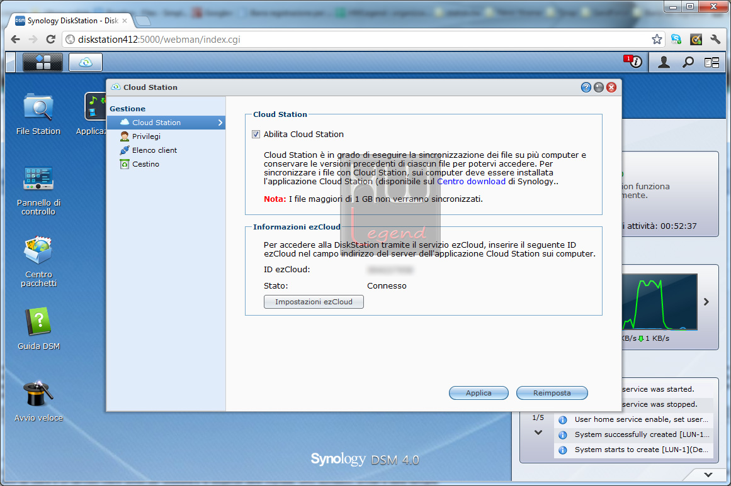731x486 pixels.
Task: Launch Avvio veloce wizard icon
Action: point(38,401)
